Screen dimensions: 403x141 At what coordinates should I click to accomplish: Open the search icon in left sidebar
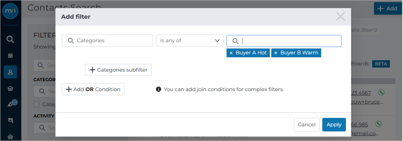10,39
